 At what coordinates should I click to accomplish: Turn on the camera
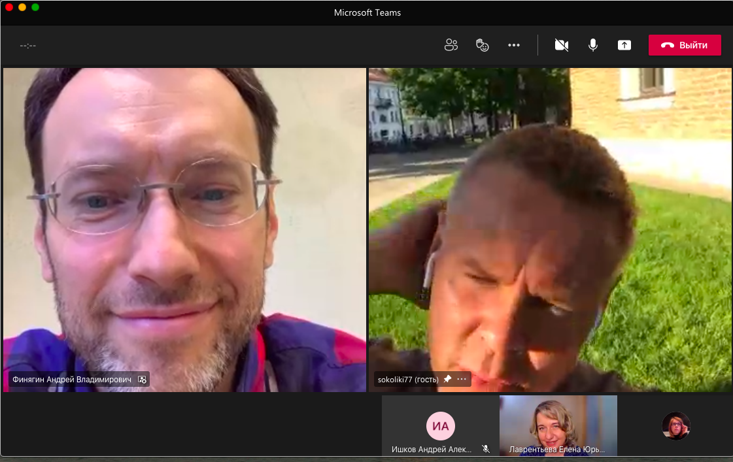click(x=561, y=45)
